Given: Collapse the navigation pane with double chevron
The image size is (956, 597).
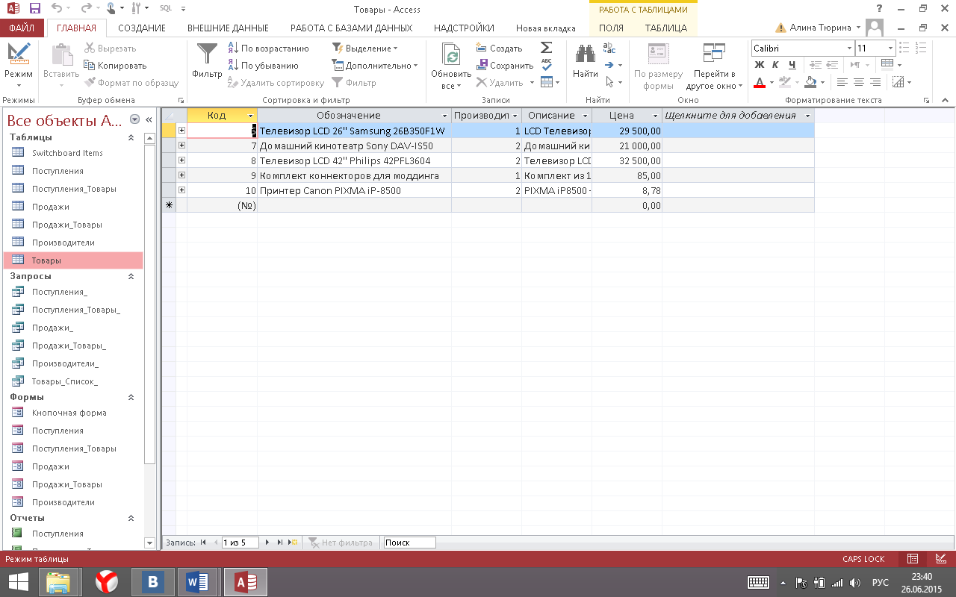Looking at the screenshot, I should point(149,119).
